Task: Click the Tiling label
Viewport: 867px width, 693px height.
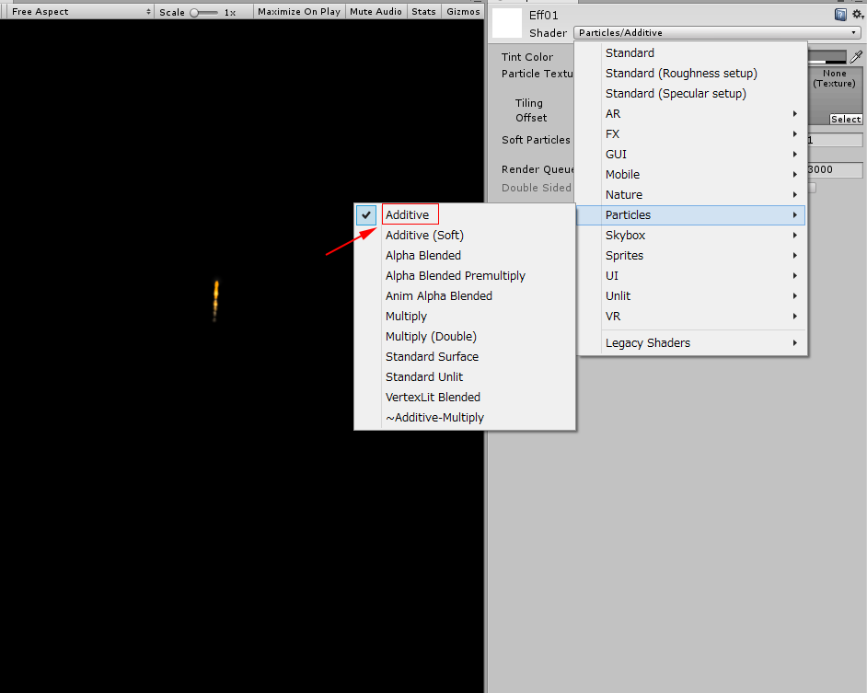Action: 529,103
